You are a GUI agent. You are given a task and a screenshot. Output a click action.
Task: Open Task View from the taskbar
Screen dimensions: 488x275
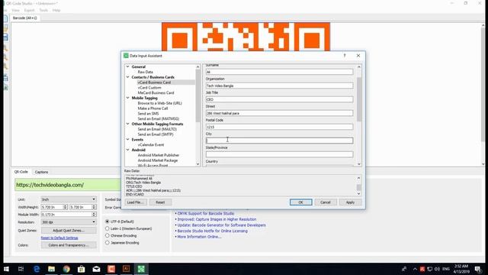click(21, 269)
